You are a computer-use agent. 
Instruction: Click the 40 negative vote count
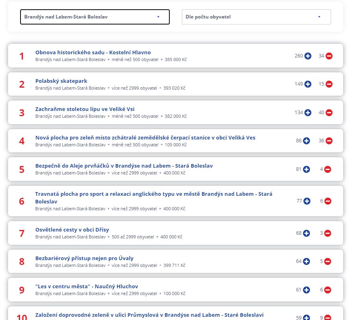(321, 113)
